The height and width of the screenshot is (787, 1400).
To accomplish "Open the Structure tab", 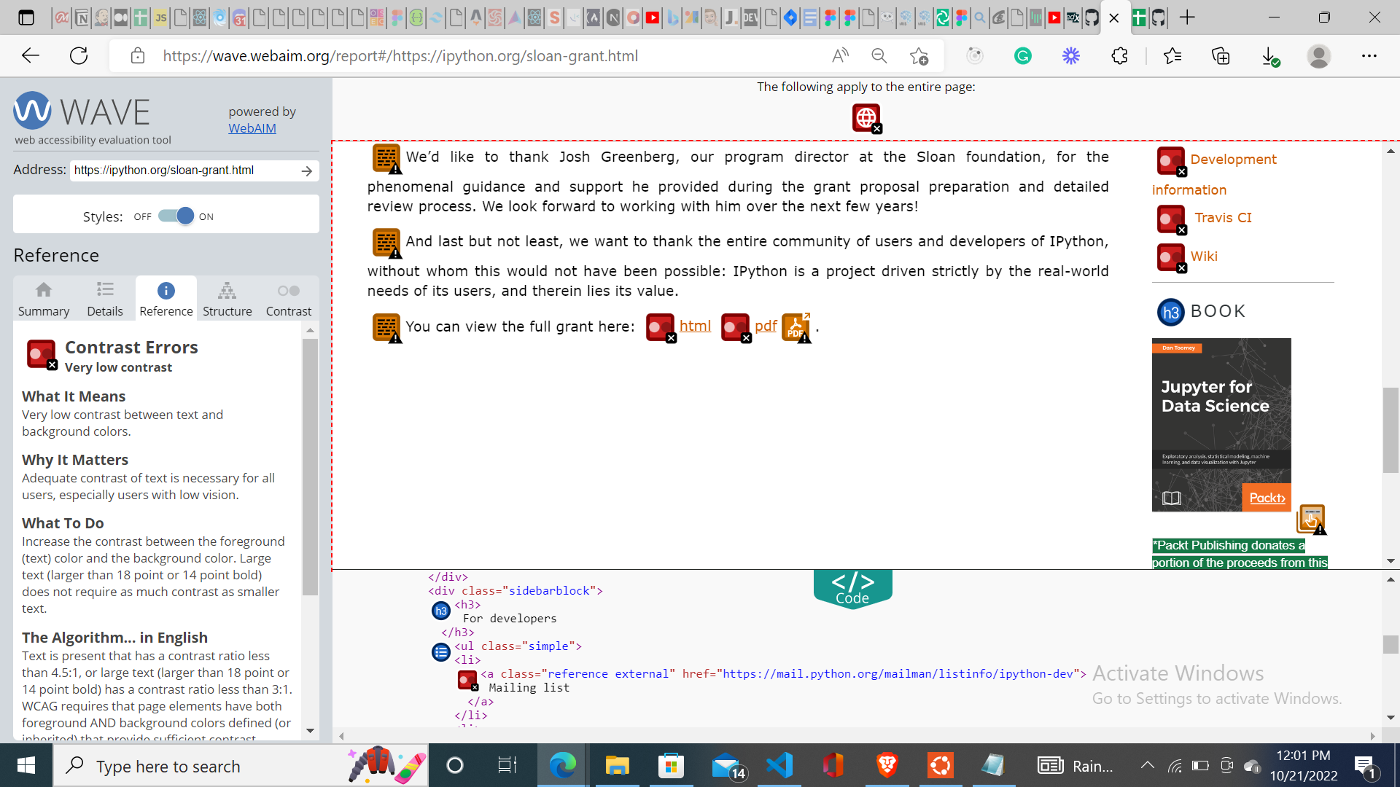I will 227,299.
